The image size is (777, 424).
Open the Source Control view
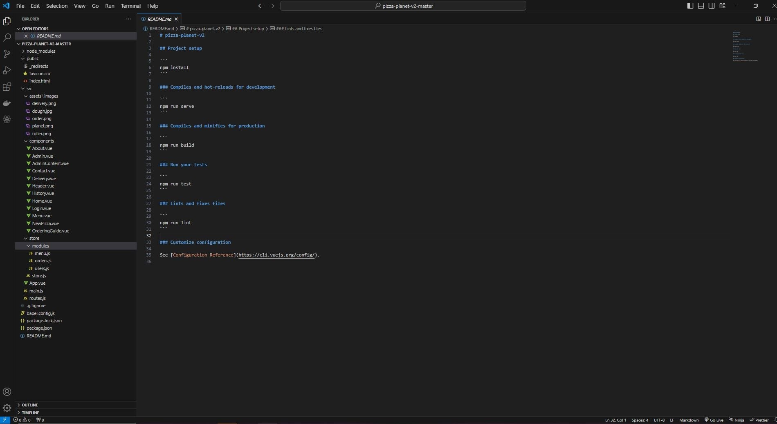point(7,54)
